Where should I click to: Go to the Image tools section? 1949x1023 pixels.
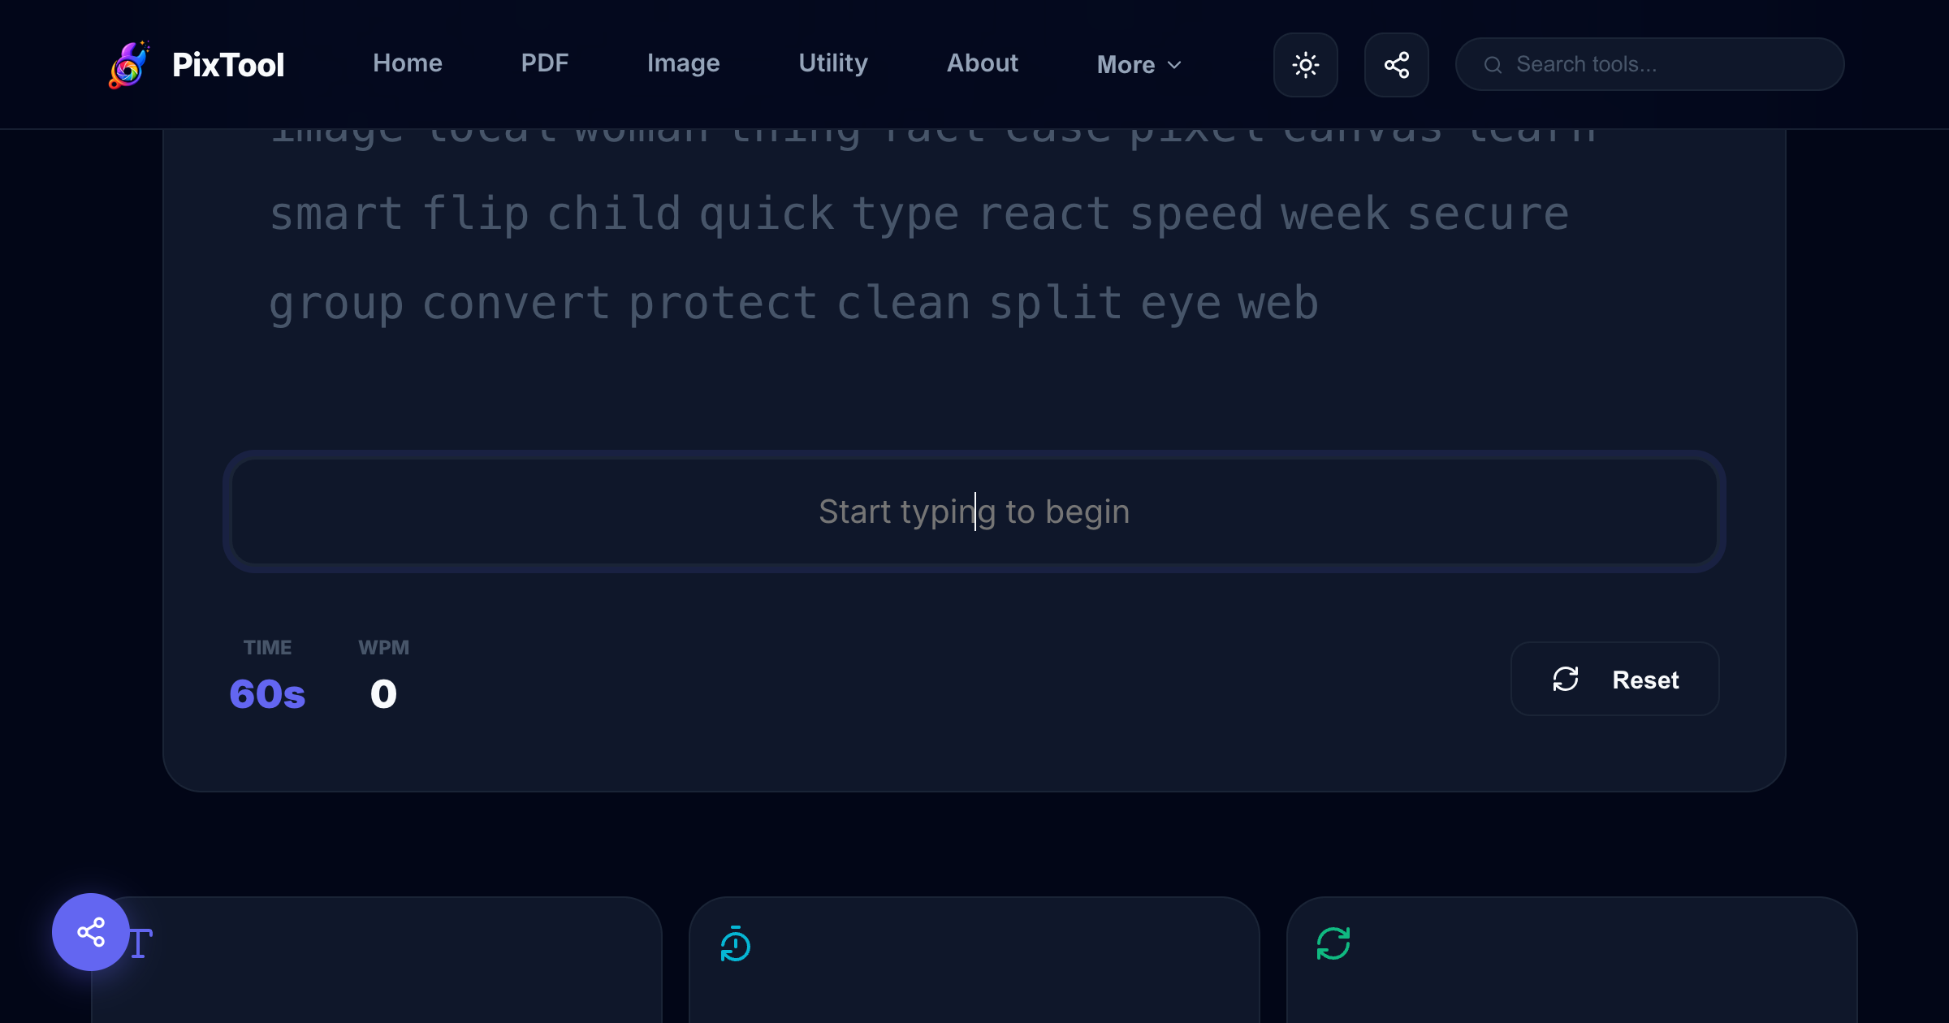pyautogui.click(x=683, y=63)
